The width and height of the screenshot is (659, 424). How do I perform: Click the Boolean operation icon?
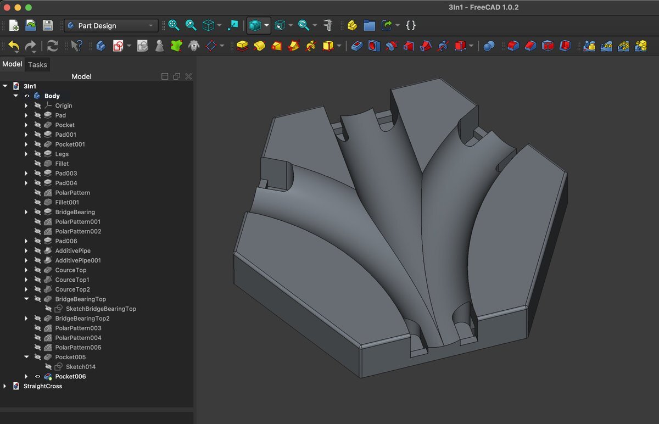[x=488, y=46]
